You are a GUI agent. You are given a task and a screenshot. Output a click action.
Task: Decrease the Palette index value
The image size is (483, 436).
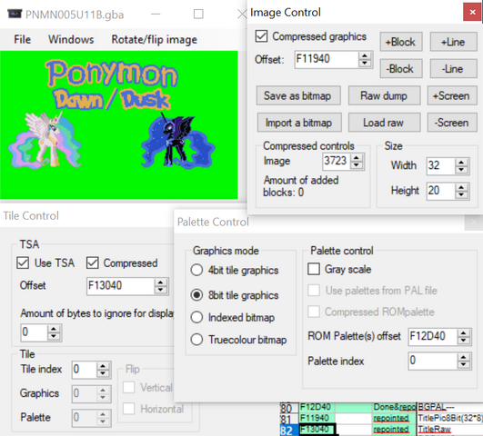[x=464, y=365]
